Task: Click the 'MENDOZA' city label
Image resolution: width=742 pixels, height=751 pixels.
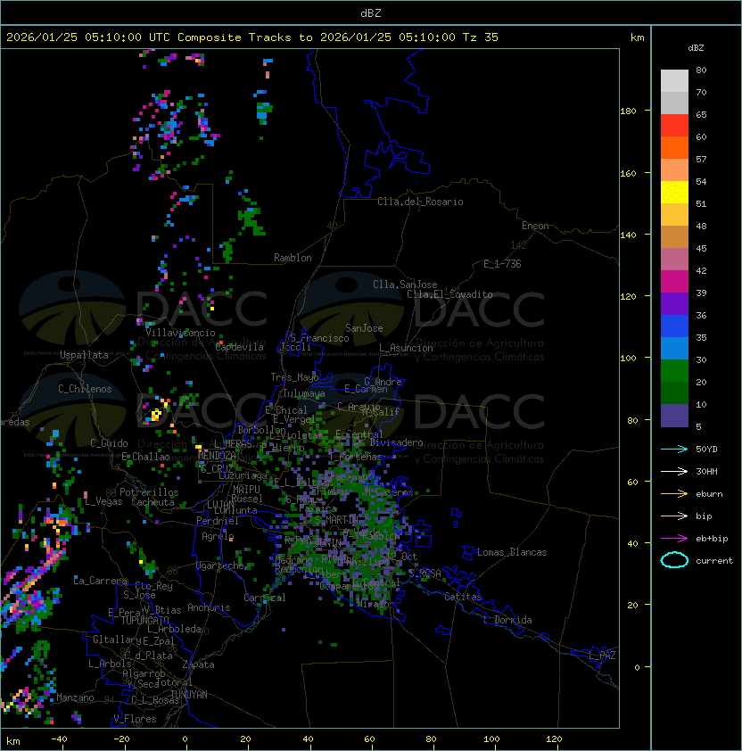Action: [217, 456]
